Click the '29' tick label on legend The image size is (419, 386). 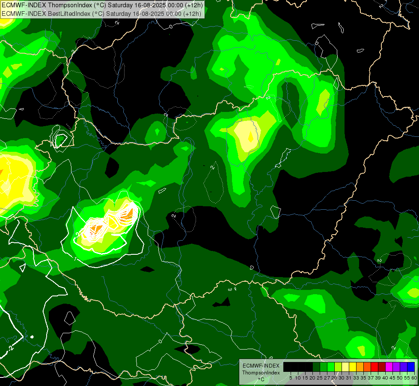click(x=334, y=378)
